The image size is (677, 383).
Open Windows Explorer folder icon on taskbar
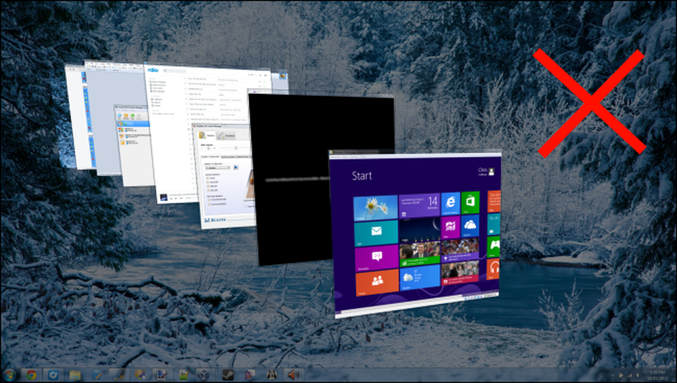75,374
